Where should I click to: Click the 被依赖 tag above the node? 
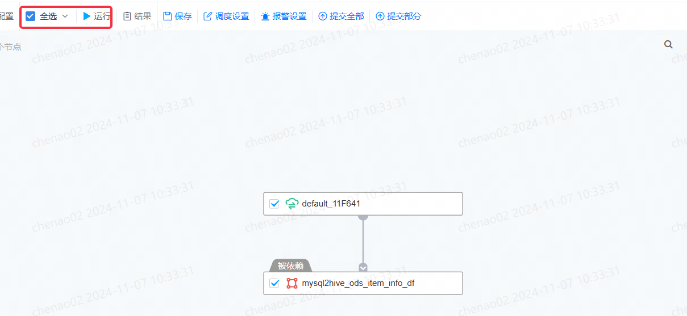290,266
